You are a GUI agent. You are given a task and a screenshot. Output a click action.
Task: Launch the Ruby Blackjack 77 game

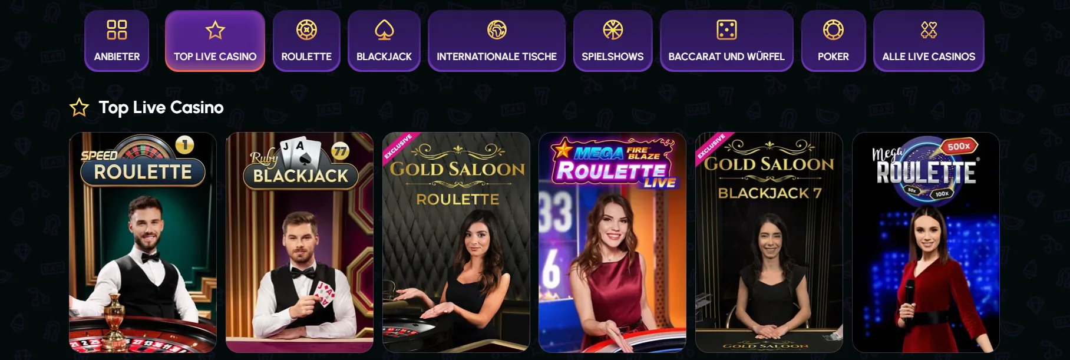[299, 242]
